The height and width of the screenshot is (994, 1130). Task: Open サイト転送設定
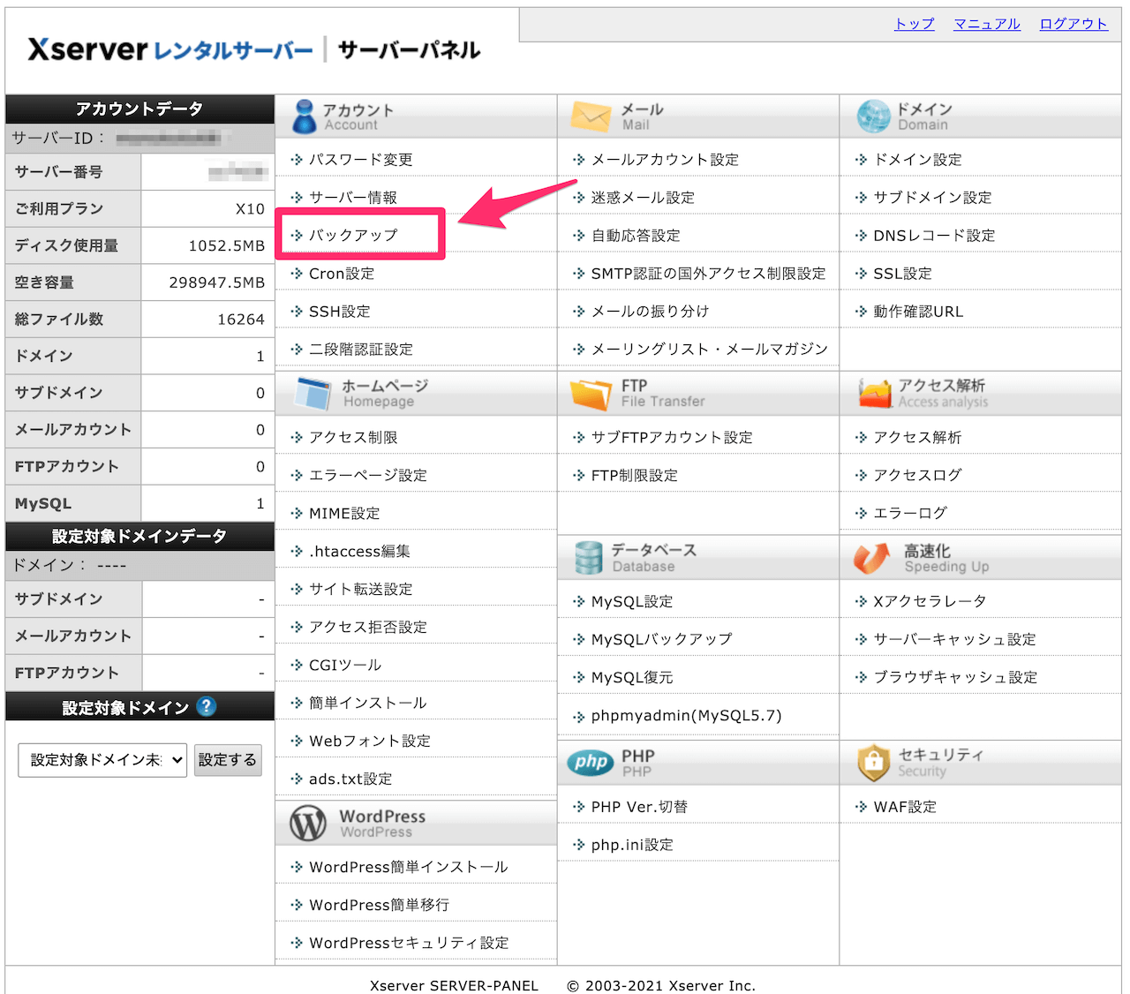click(x=361, y=590)
